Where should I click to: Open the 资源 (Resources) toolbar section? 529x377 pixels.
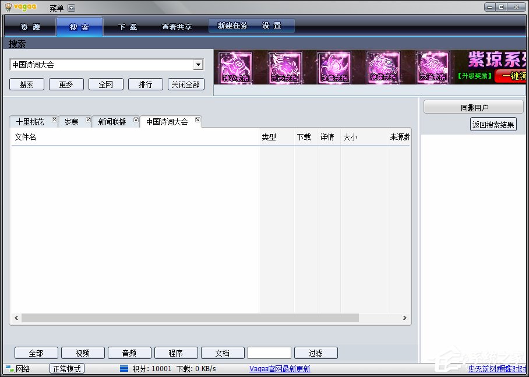point(29,26)
